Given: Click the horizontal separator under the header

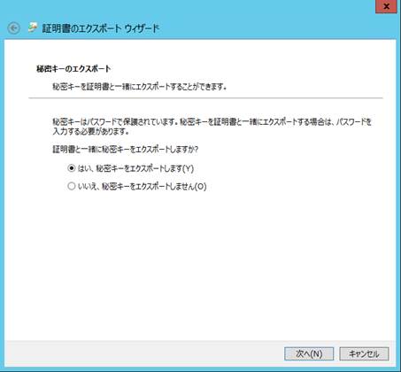Looking at the screenshot, I should tap(205, 97).
